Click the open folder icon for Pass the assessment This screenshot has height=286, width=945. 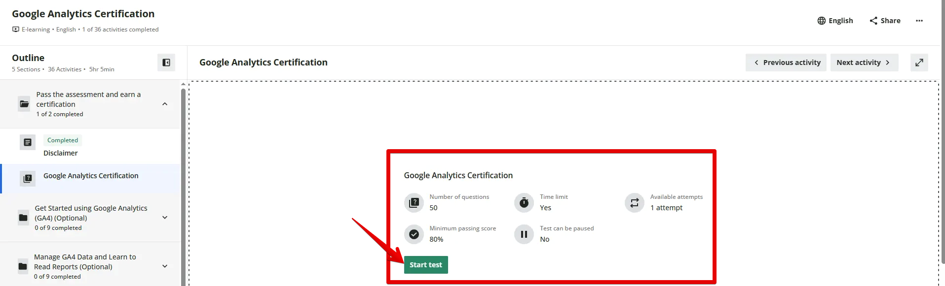(24, 104)
